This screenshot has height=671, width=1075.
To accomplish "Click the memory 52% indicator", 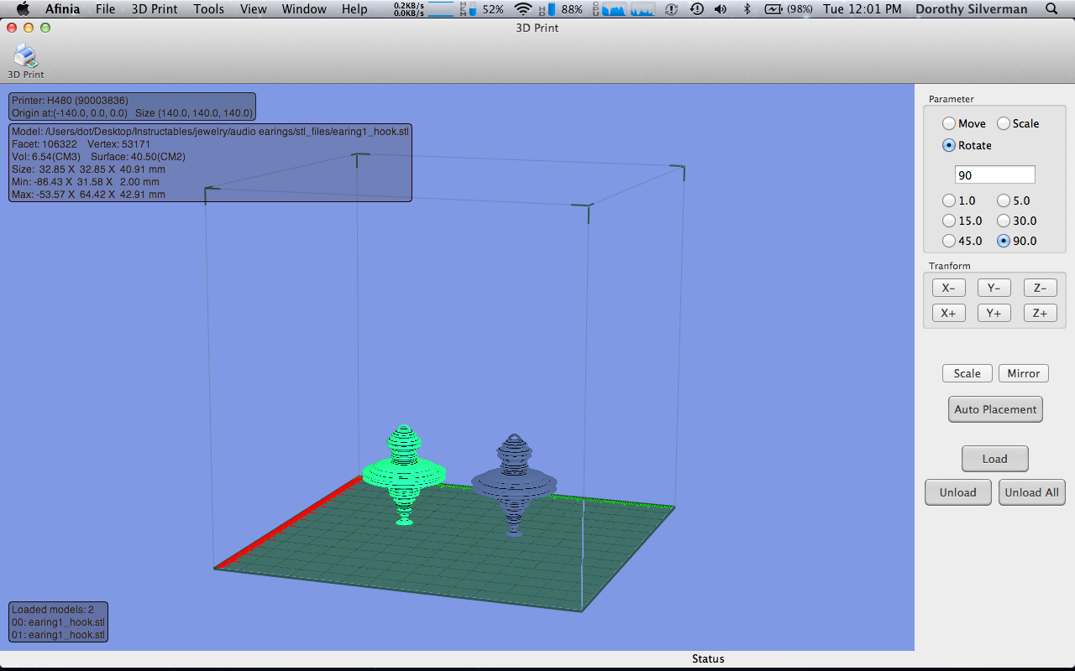I will [481, 9].
